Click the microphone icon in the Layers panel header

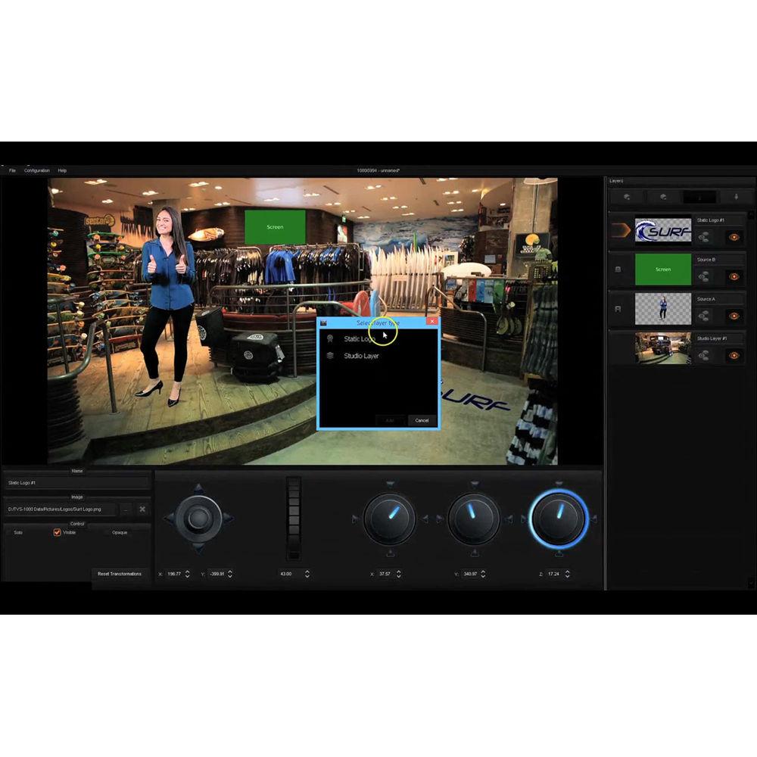[x=736, y=197]
